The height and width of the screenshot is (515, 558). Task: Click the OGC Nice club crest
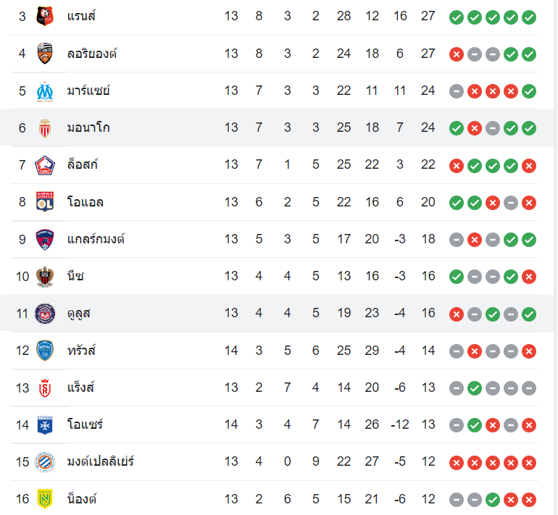tap(46, 276)
